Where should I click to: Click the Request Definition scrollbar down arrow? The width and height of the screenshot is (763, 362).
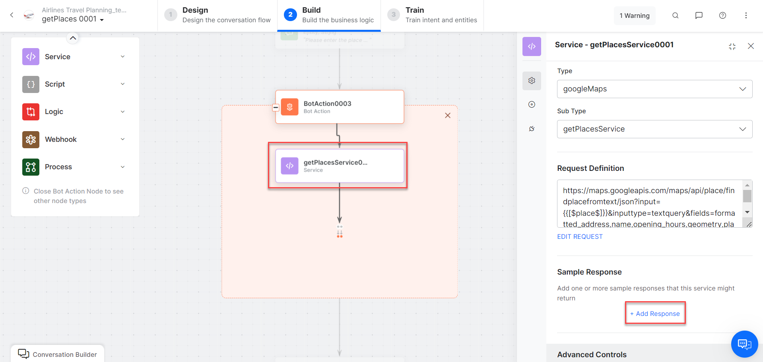click(x=747, y=212)
